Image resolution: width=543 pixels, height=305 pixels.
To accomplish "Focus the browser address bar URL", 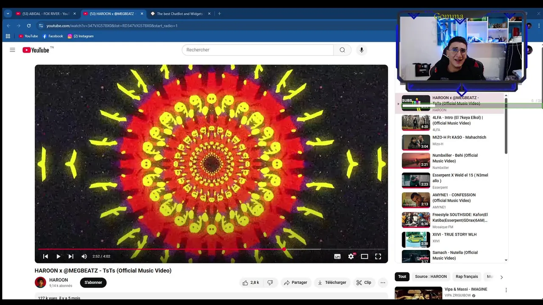I will 112,26.
